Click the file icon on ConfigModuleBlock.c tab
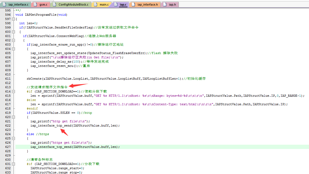This screenshot has width=309, height=174. coord(55,4)
